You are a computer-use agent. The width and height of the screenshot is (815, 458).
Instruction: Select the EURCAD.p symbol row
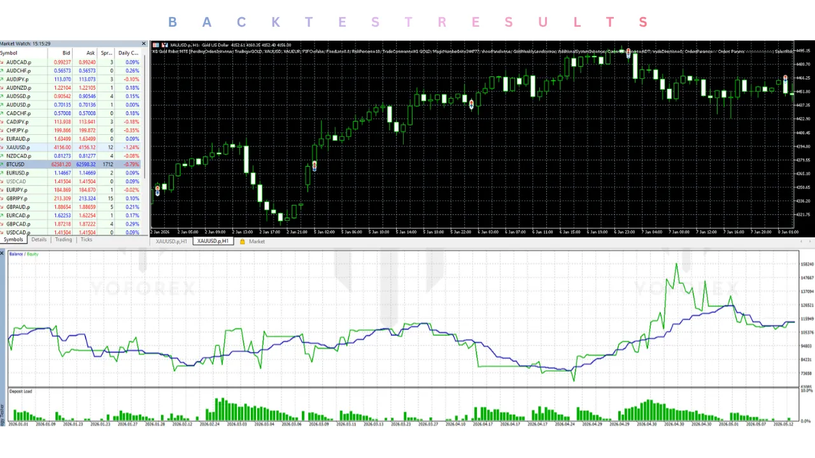[x=71, y=215]
